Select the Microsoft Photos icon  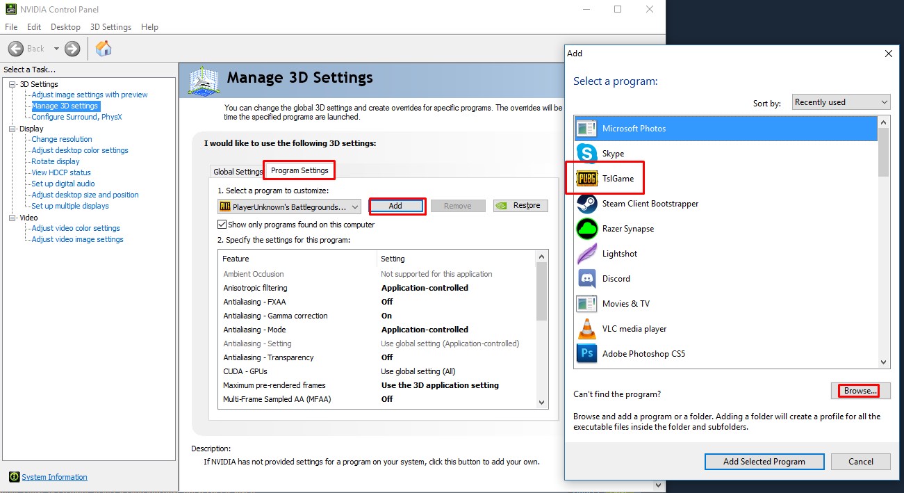[587, 129]
